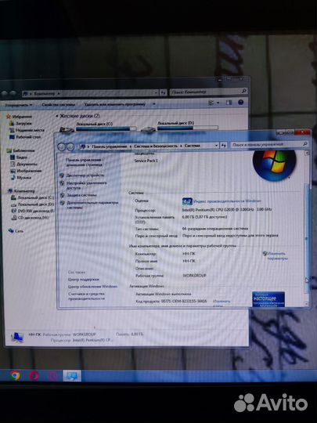This screenshot has width=317, height=423.
Task: Open Счетчики и средства производительности link
Action: [86, 296]
